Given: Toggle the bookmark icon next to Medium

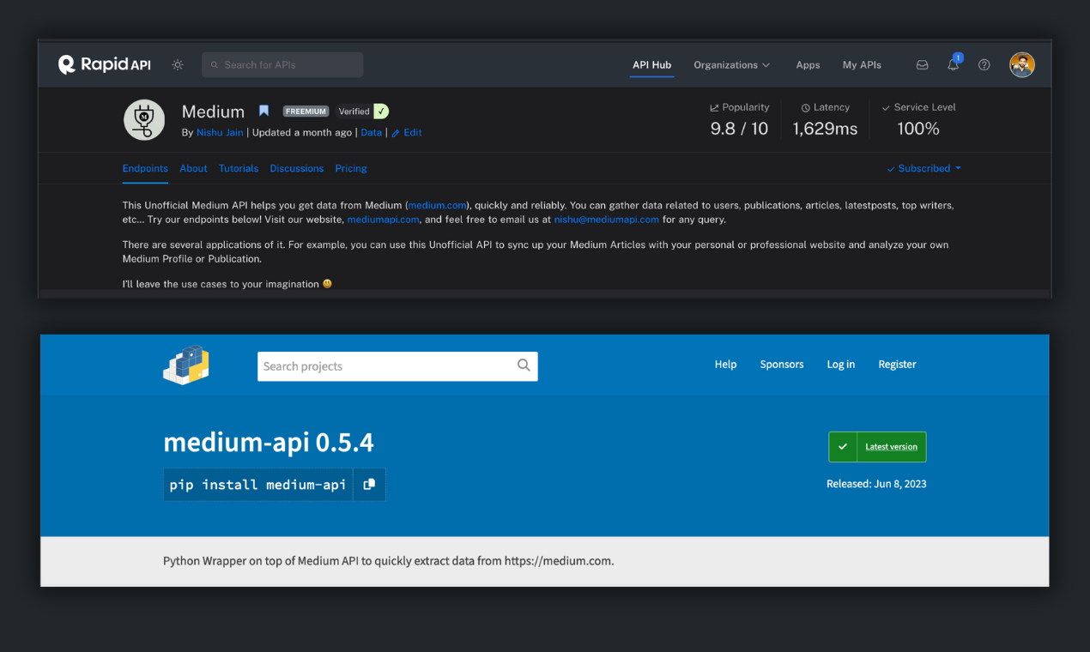Looking at the screenshot, I should (x=264, y=112).
